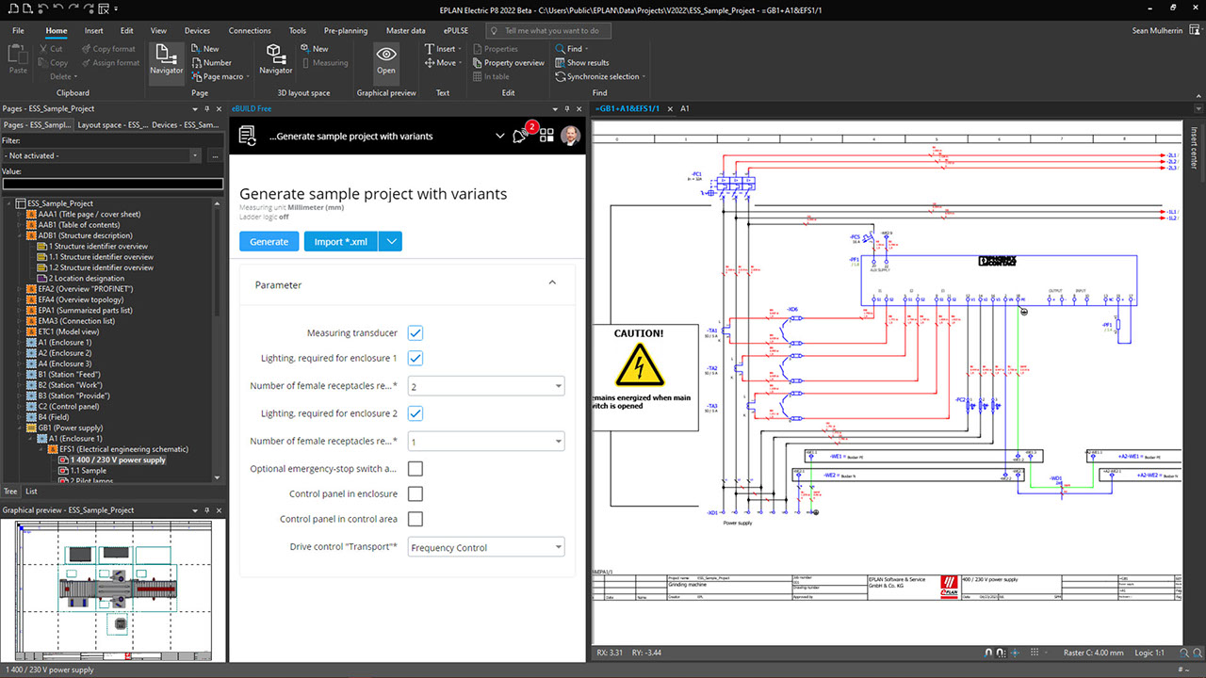Click the Import *.xml button
Screen dimensions: 1206x678
pos(341,242)
